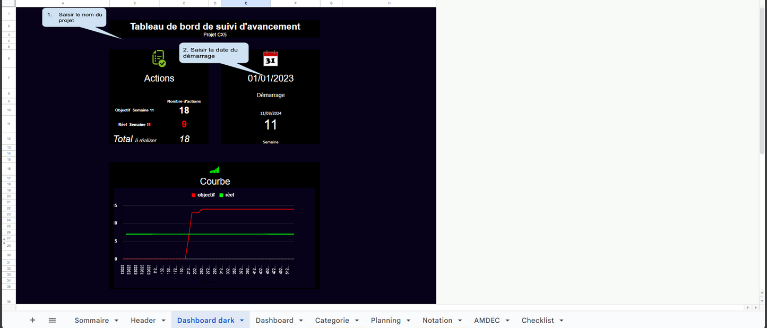Click the red calendar icon
The width and height of the screenshot is (767, 328).
point(271,58)
